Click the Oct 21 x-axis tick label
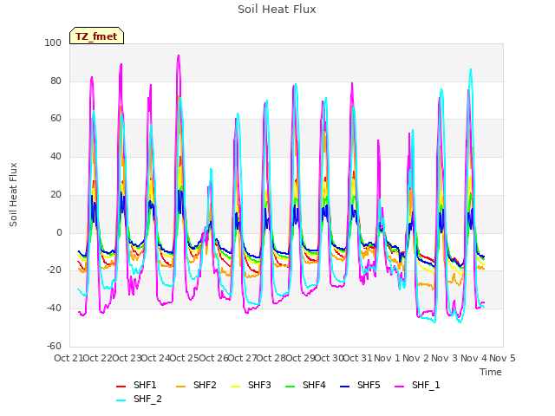The width and height of the screenshot is (555, 416). [69, 358]
